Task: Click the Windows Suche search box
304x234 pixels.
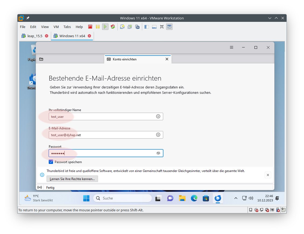Action: 123,198
